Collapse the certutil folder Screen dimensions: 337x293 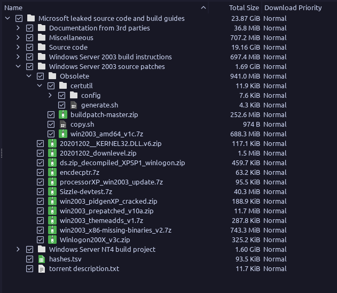point(40,86)
